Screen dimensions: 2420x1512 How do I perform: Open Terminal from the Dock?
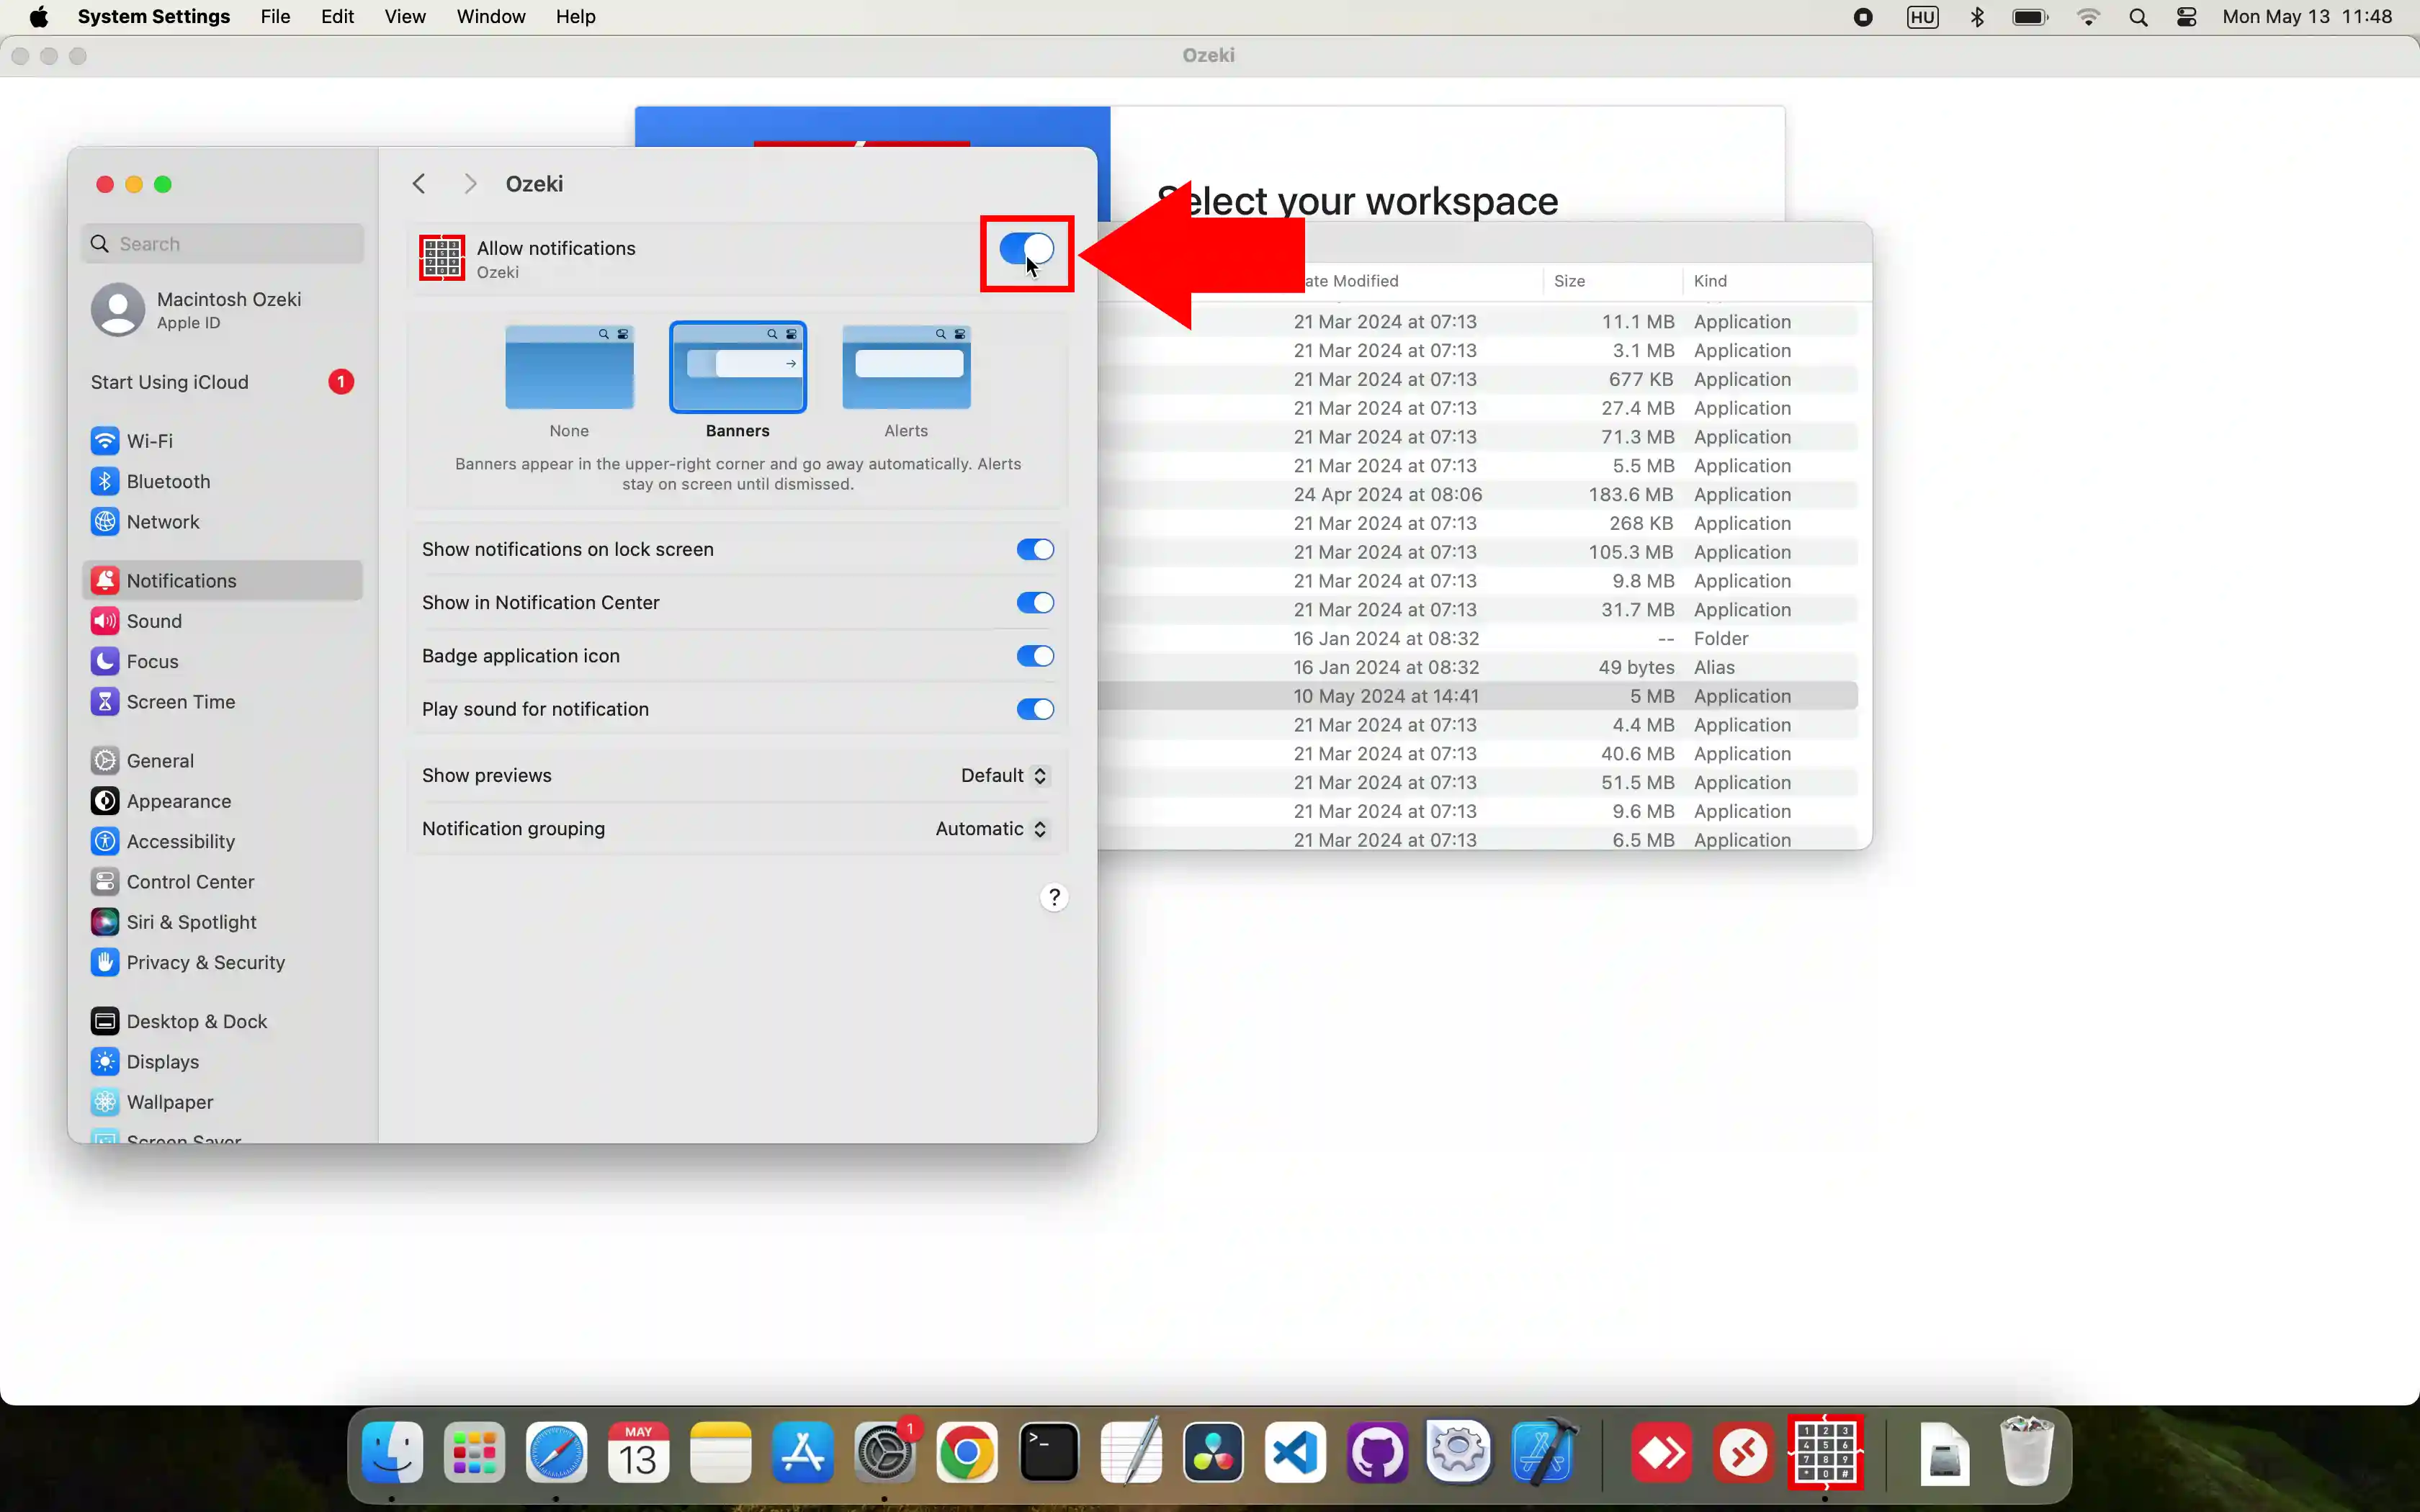click(1048, 1452)
